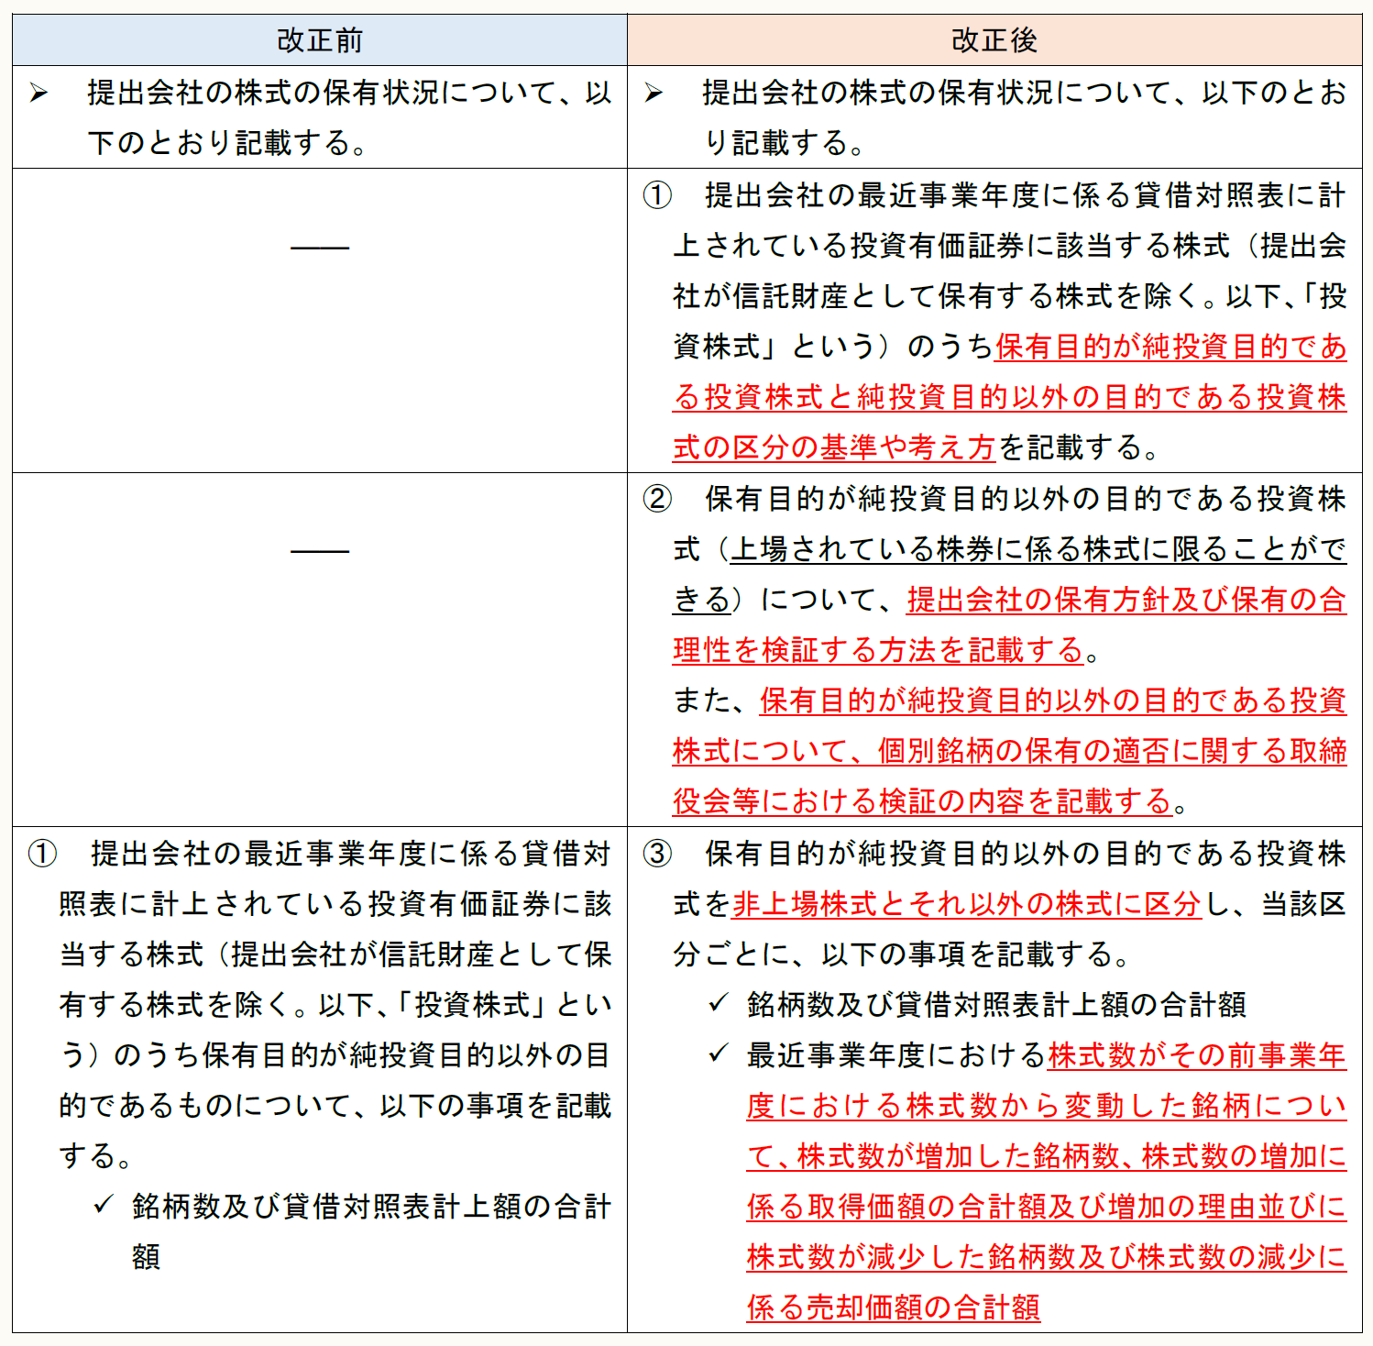Click the 改正後 column header
Image resolution: width=1373 pixels, height=1346 pixels.
tap(994, 40)
